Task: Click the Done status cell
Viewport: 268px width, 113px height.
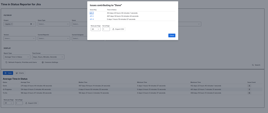Action: (5, 86)
